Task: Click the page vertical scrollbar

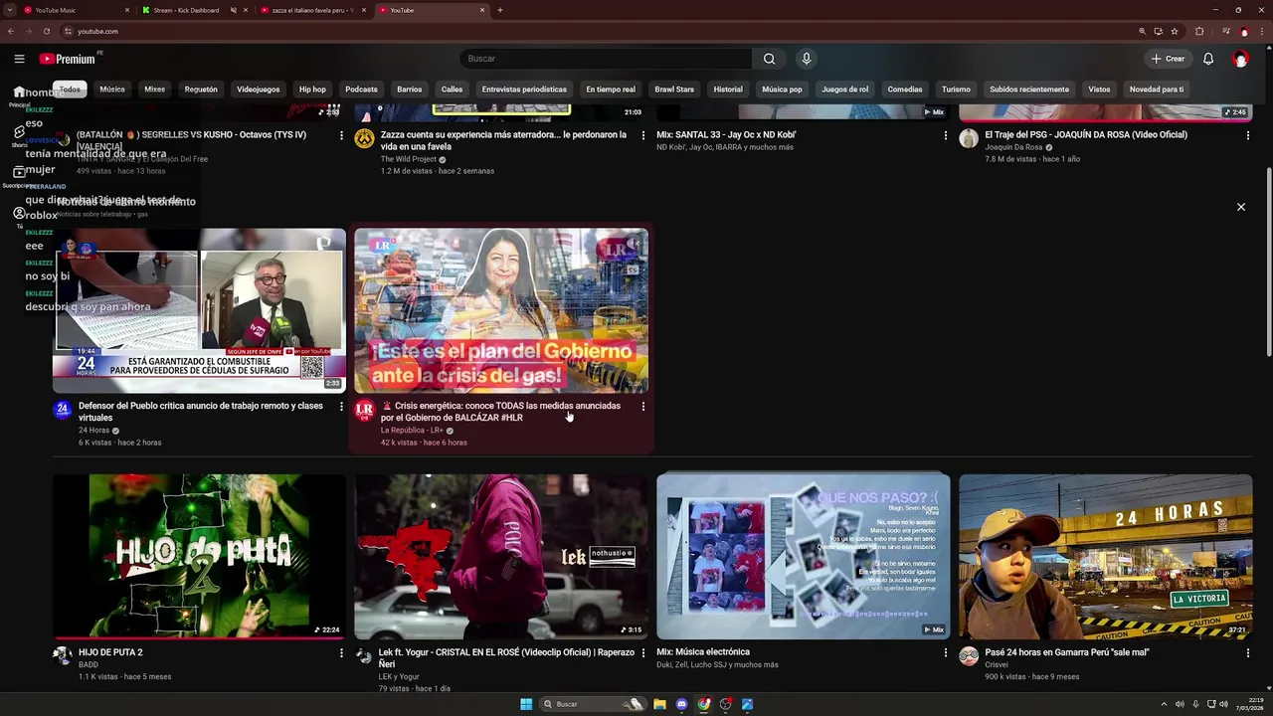Action: coord(1268,264)
